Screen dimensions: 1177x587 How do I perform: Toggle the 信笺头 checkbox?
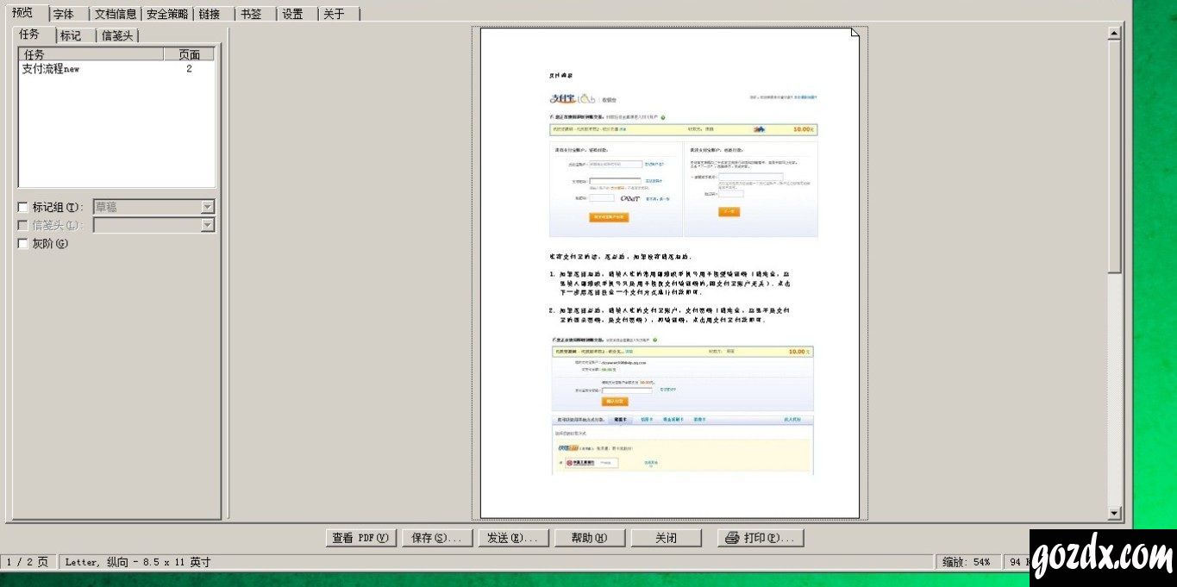tap(23, 225)
